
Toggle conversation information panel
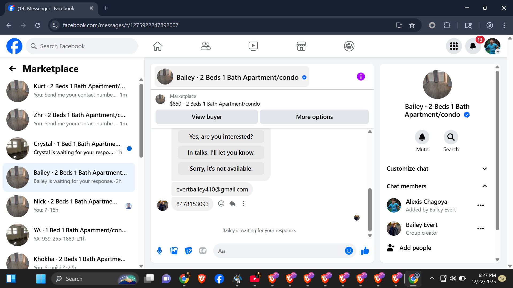361,77
